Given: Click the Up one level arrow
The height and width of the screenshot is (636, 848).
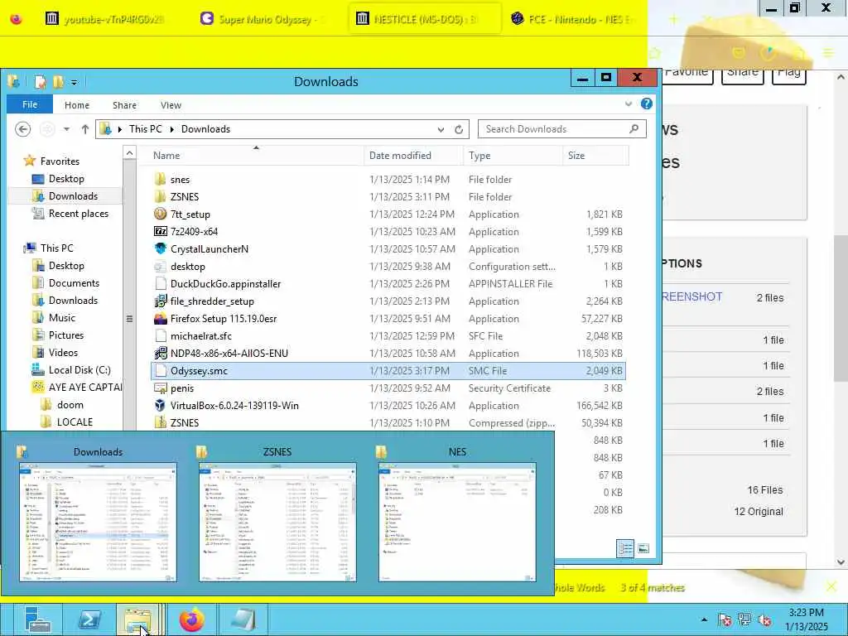Looking at the screenshot, I should [85, 129].
